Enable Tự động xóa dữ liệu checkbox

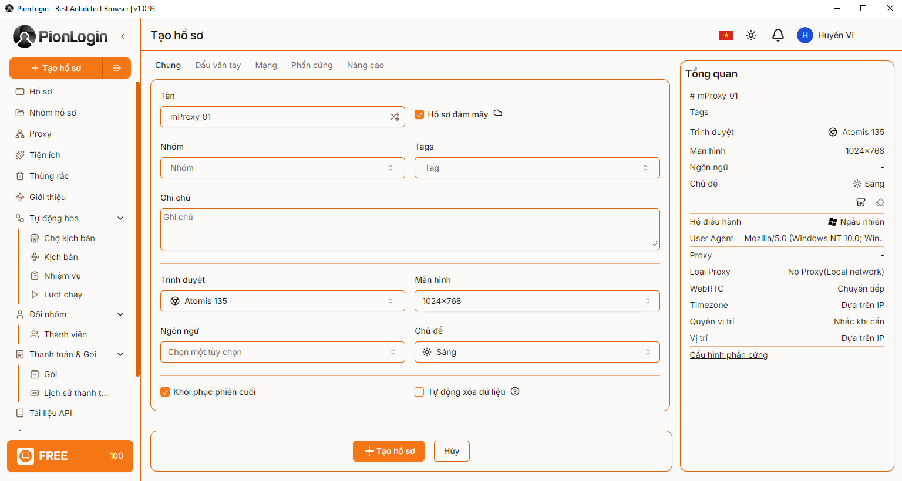[x=419, y=392]
